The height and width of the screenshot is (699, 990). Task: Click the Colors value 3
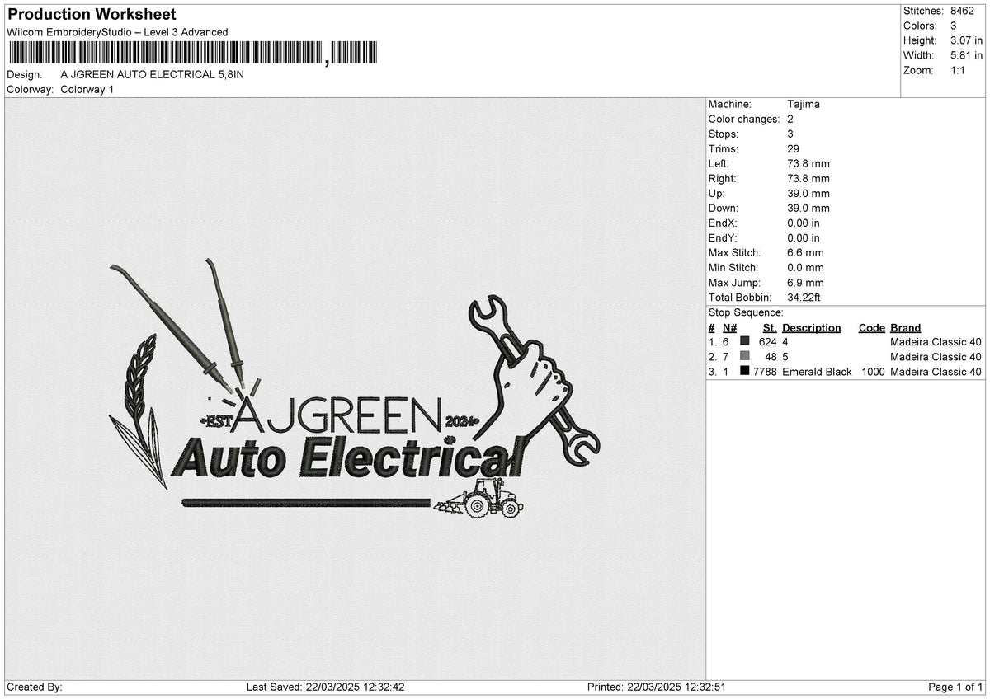coord(954,26)
